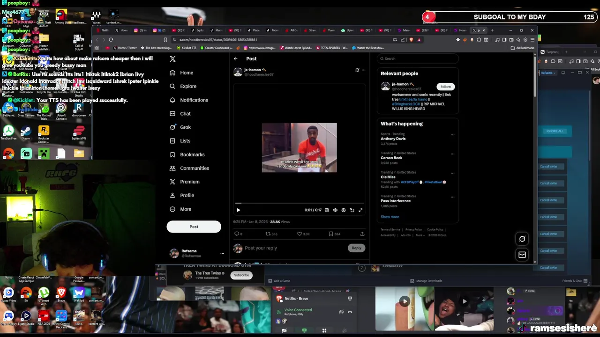Open Grok in the X sidebar
600x337 pixels.
(x=180, y=127)
